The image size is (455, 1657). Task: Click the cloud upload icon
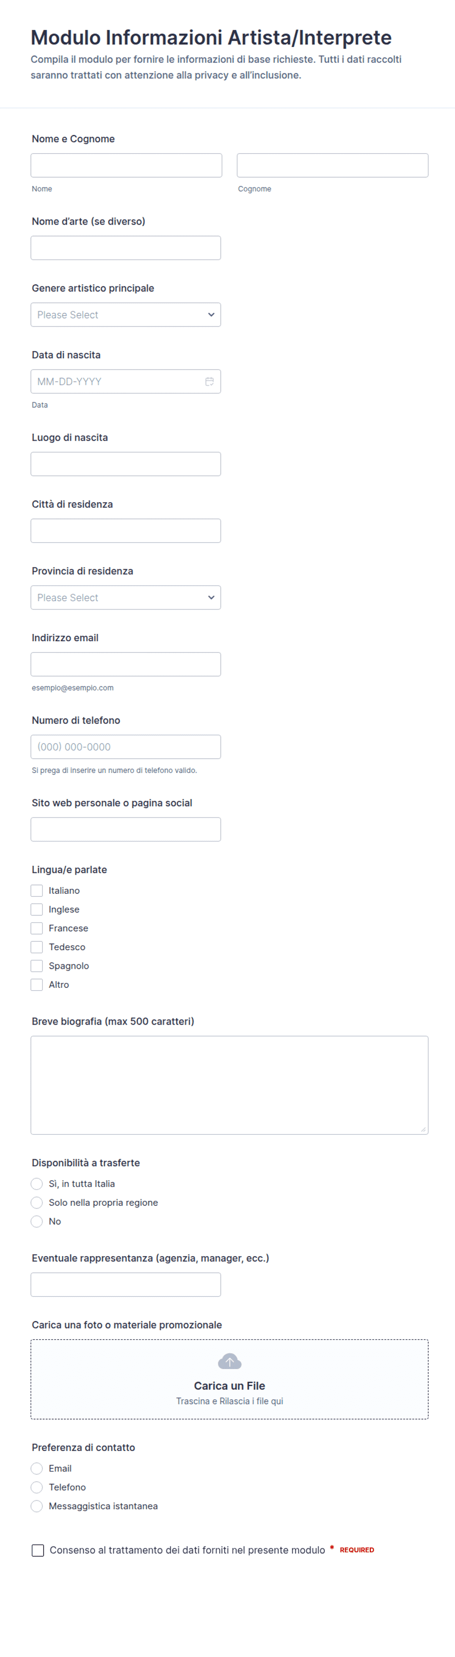pos(229,1361)
